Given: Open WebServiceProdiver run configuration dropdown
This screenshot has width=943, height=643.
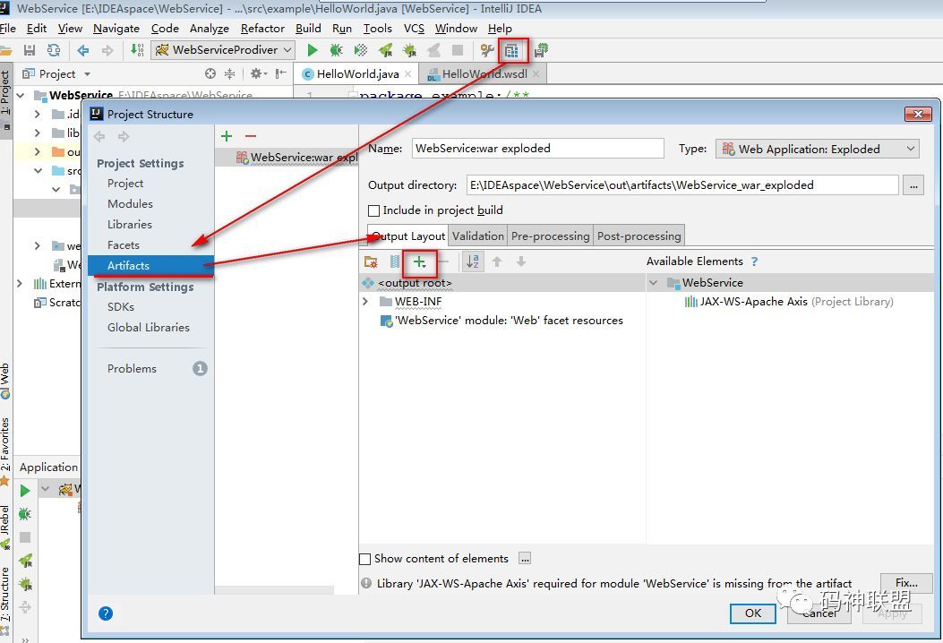Looking at the screenshot, I should pyautogui.click(x=287, y=50).
